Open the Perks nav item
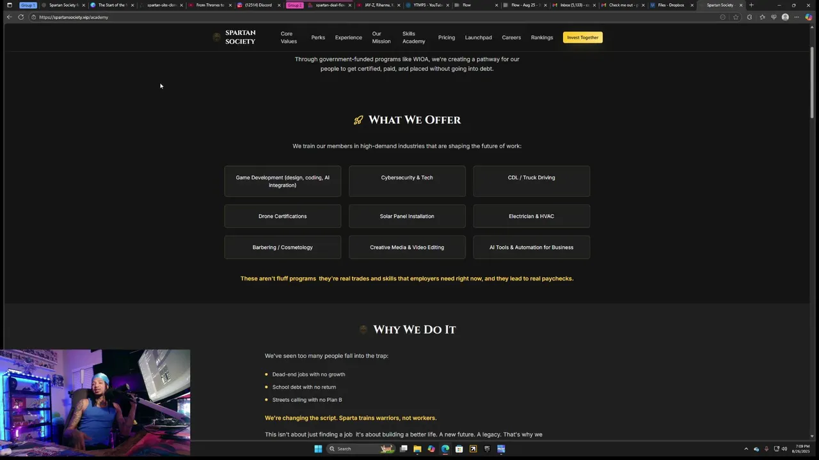Viewport: 819px width, 460px height. (318, 38)
